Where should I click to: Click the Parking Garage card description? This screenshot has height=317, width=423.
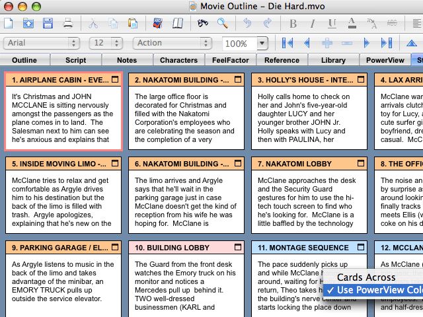coord(63,281)
